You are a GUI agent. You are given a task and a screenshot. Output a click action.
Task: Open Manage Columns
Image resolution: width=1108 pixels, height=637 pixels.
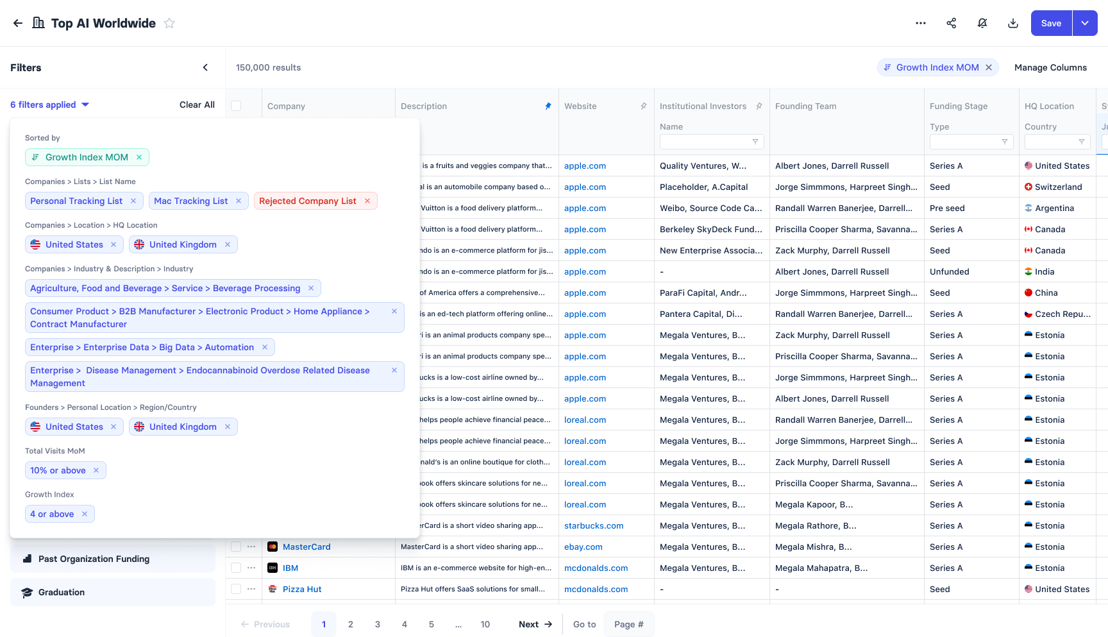[1050, 67]
